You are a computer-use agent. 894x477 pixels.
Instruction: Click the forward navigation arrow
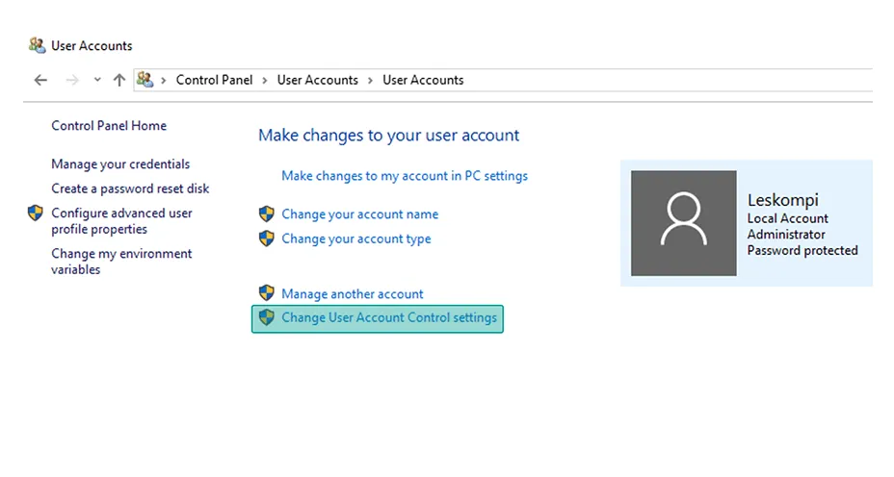(x=72, y=80)
